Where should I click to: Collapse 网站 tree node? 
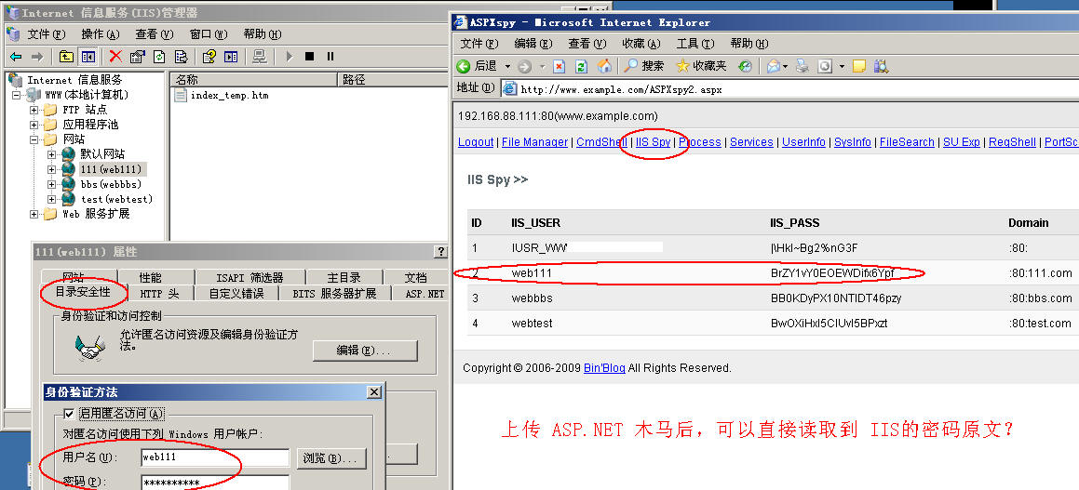point(34,139)
